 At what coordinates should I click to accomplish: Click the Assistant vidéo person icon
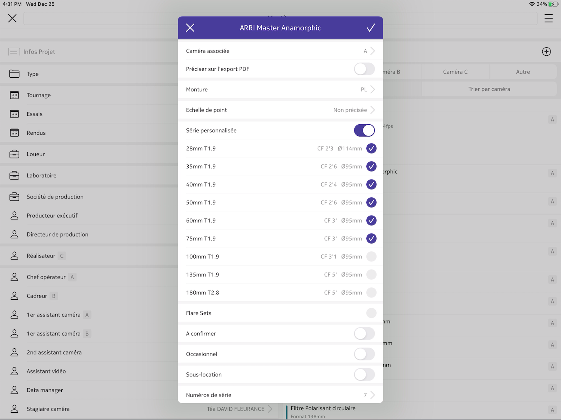tap(14, 371)
